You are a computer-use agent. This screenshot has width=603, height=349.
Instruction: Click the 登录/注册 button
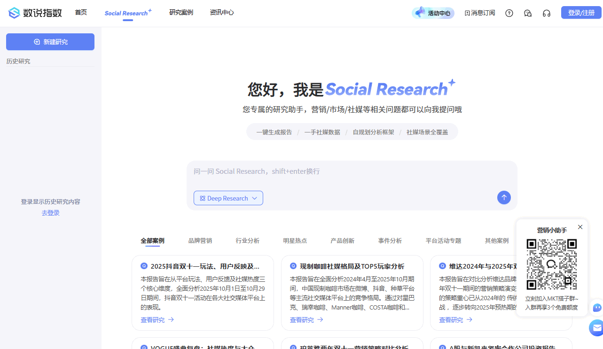[581, 13]
